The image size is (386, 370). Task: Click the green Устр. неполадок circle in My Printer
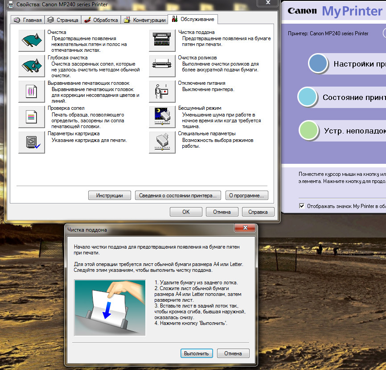(309, 130)
